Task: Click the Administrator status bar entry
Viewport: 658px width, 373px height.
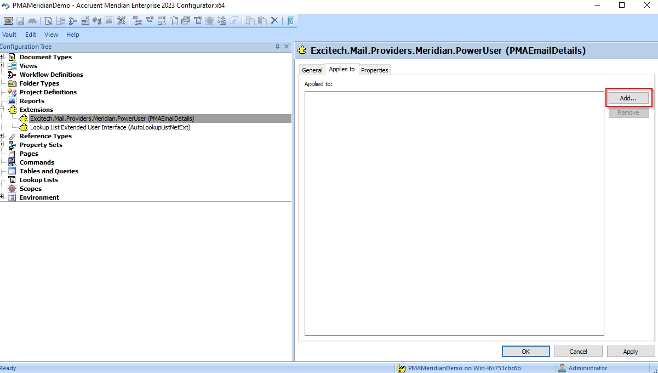Action: point(582,368)
